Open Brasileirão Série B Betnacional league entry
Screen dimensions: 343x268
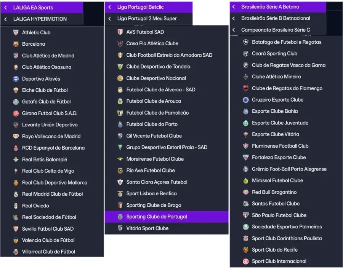[278, 18]
